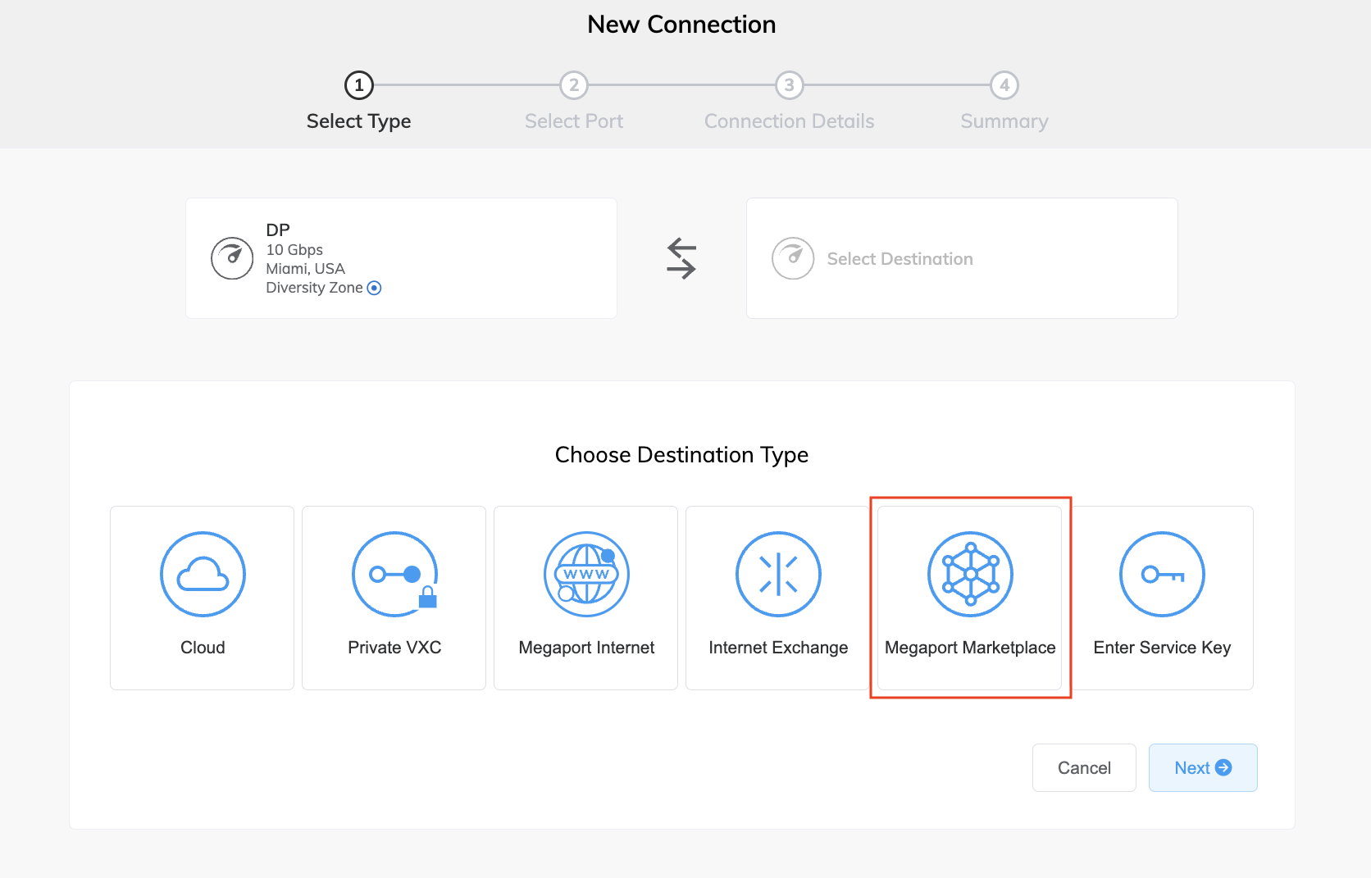Click the Choose Destination Type heading
This screenshot has width=1371, height=878.
point(681,455)
